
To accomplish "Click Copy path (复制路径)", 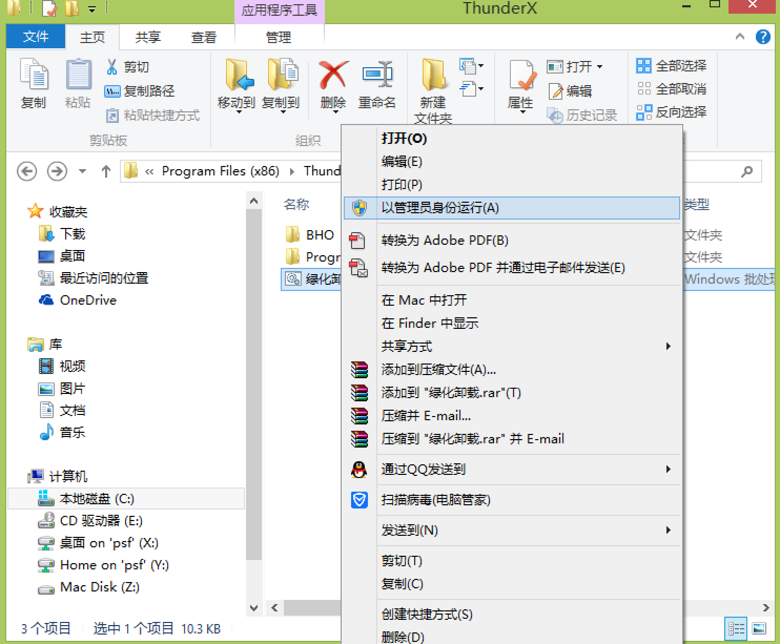I will pyautogui.click(x=140, y=91).
